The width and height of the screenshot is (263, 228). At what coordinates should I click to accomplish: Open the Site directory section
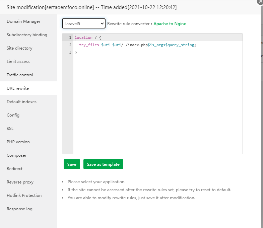tap(19, 48)
